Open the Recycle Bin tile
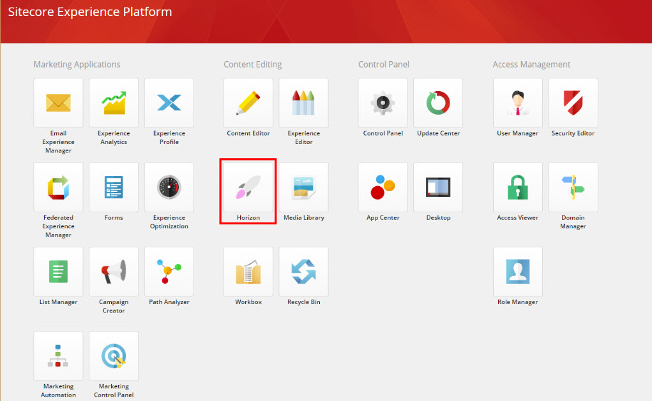Image resolution: width=652 pixels, height=401 pixels. coord(303,272)
